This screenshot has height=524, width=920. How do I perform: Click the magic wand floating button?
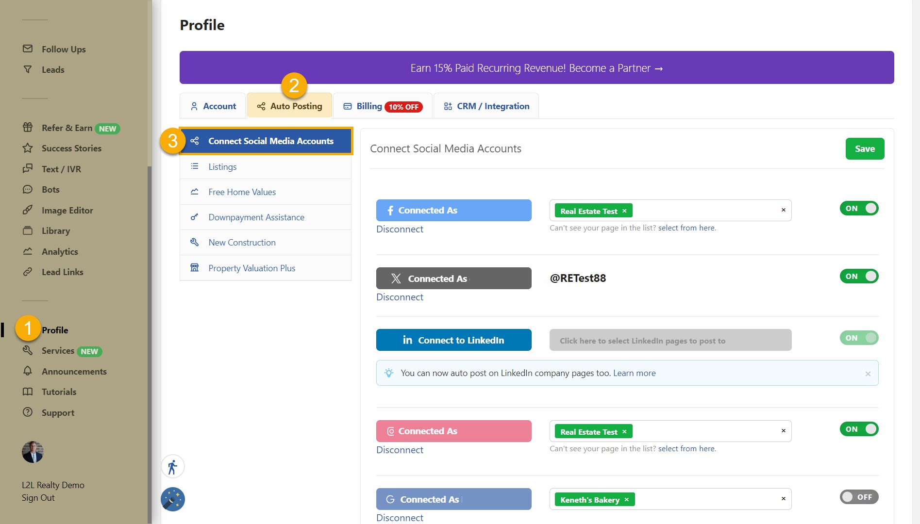pyautogui.click(x=172, y=499)
